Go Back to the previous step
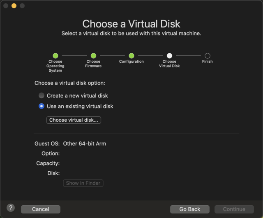Image resolution: width=263 pixels, height=218 pixels. [190, 209]
